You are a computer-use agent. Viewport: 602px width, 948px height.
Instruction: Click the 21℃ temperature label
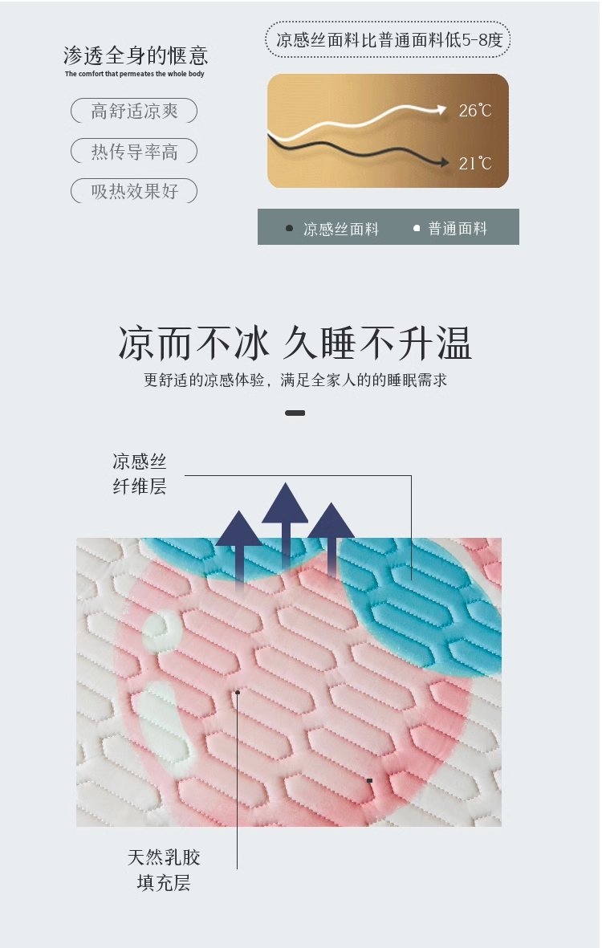tap(475, 163)
